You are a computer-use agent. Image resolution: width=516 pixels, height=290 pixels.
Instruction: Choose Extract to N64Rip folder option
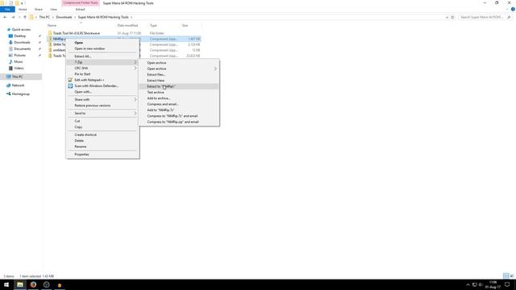[179, 86]
